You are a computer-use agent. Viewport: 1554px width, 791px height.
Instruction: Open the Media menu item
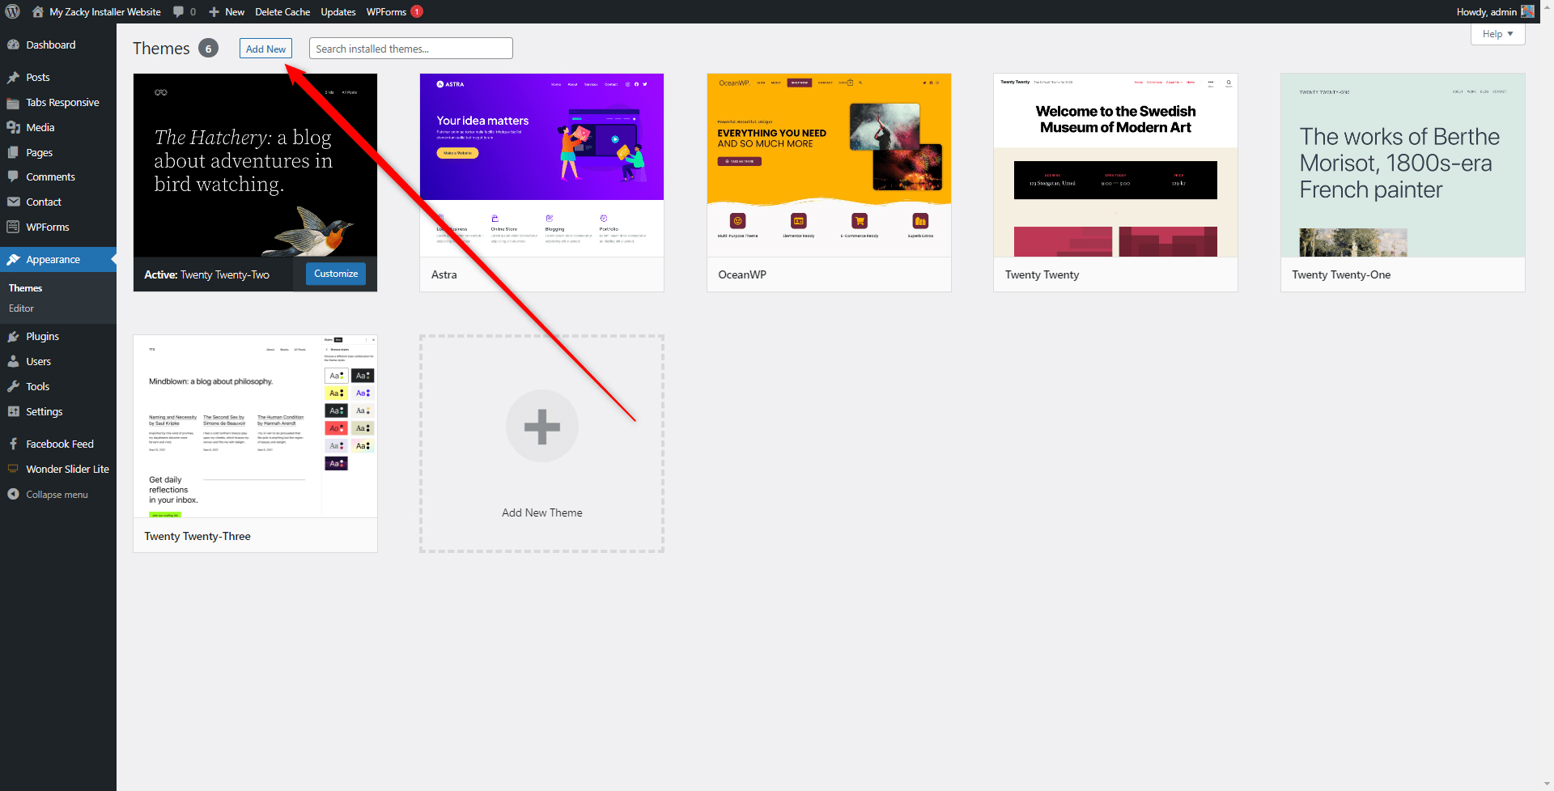click(58, 127)
